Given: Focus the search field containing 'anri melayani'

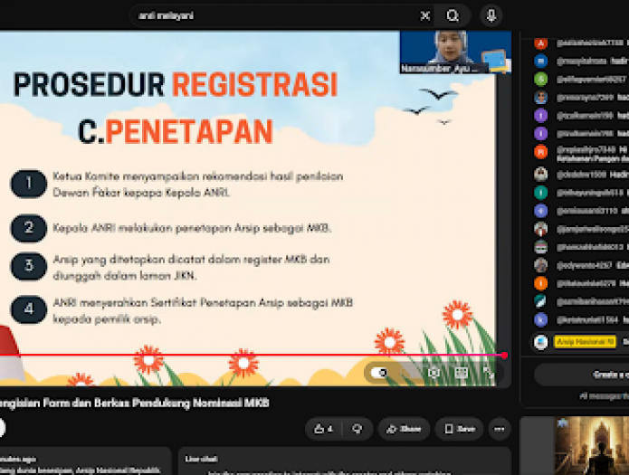Looking at the screenshot, I should pyautogui.click(x=272, y=16).
